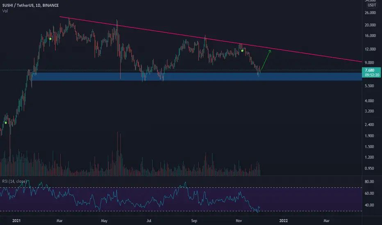Click the May date axis label
Screen dimensions: 382x225
tap(104, 221)
